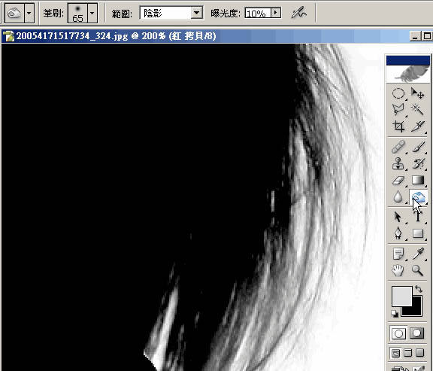Switch to Standard editing mode
433x371 pixels.
pyautogui.click(x=398, y=333)
